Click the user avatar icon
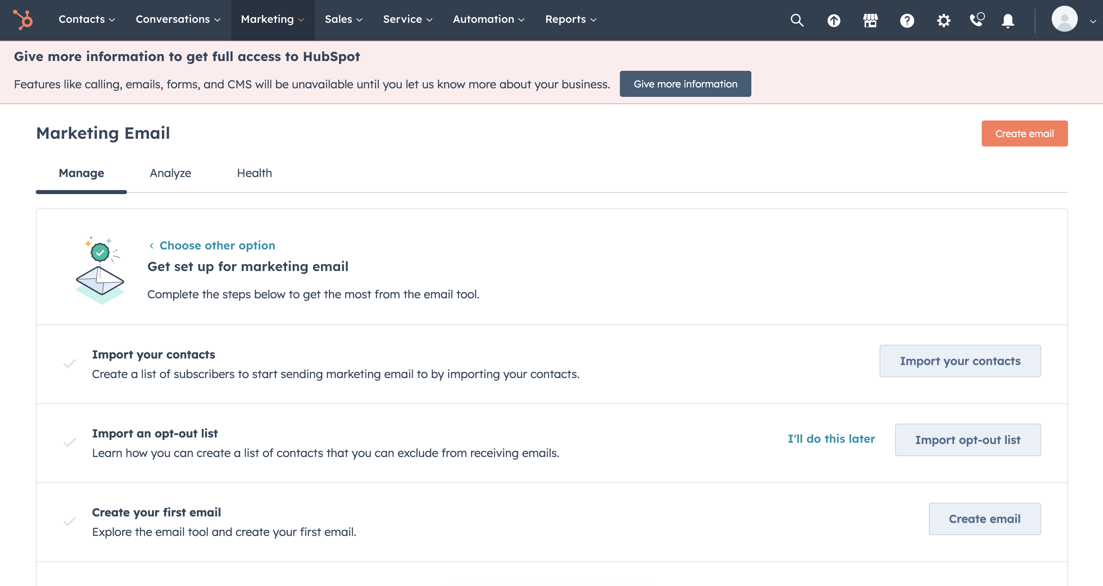1103x586 pixels. click(1064, 19)
